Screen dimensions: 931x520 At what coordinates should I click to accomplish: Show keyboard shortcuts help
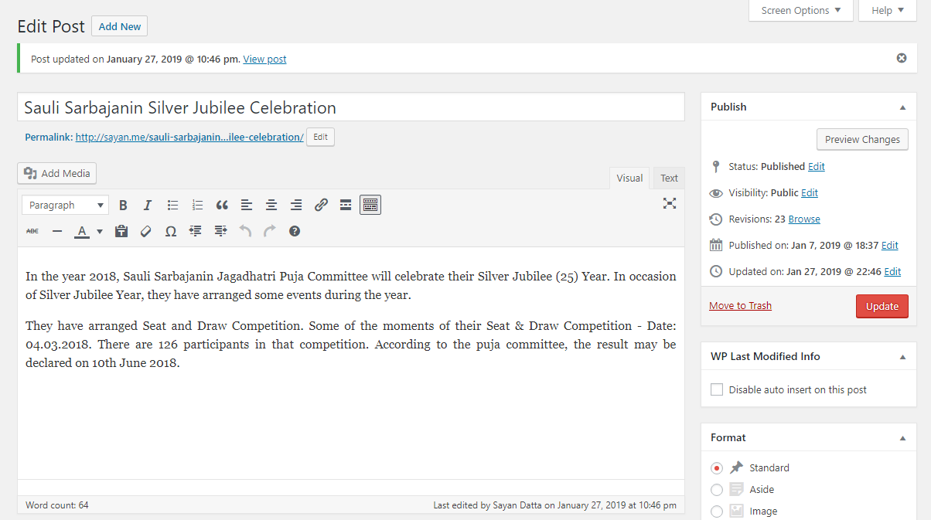295,231
